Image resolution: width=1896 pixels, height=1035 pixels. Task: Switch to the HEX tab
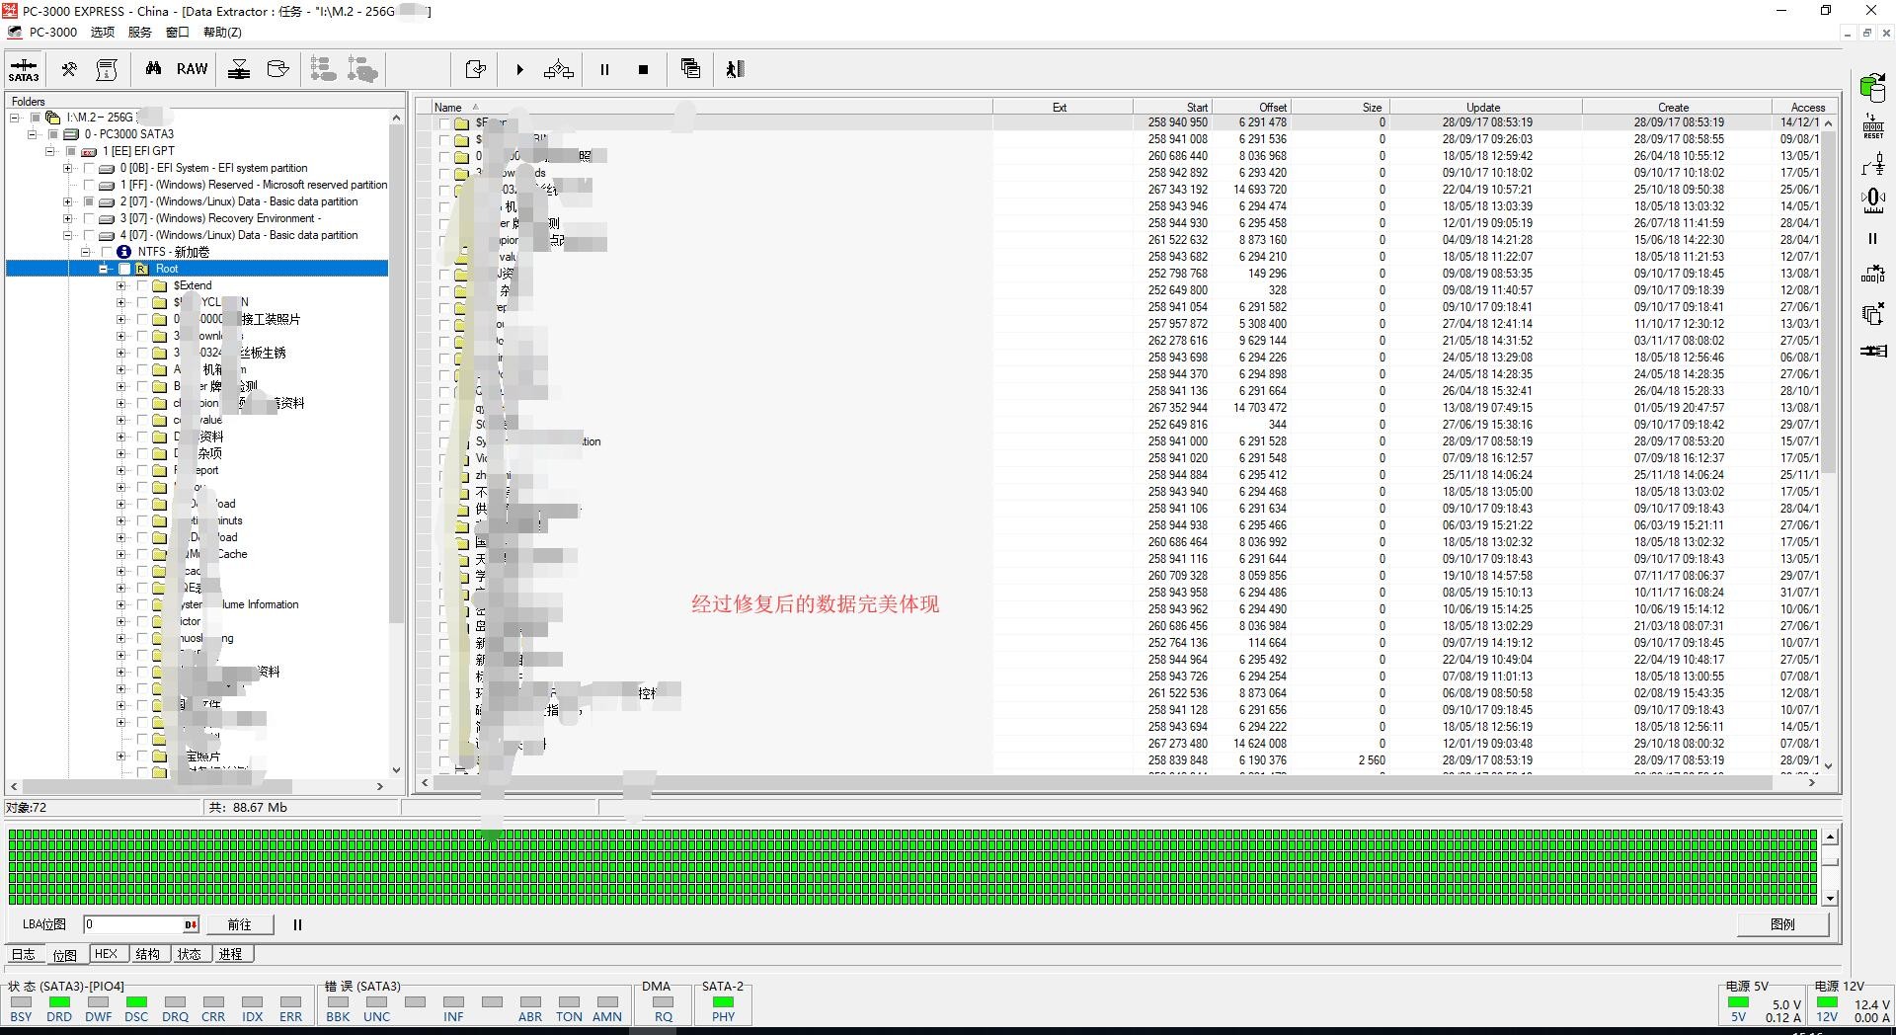click(106, 954)
